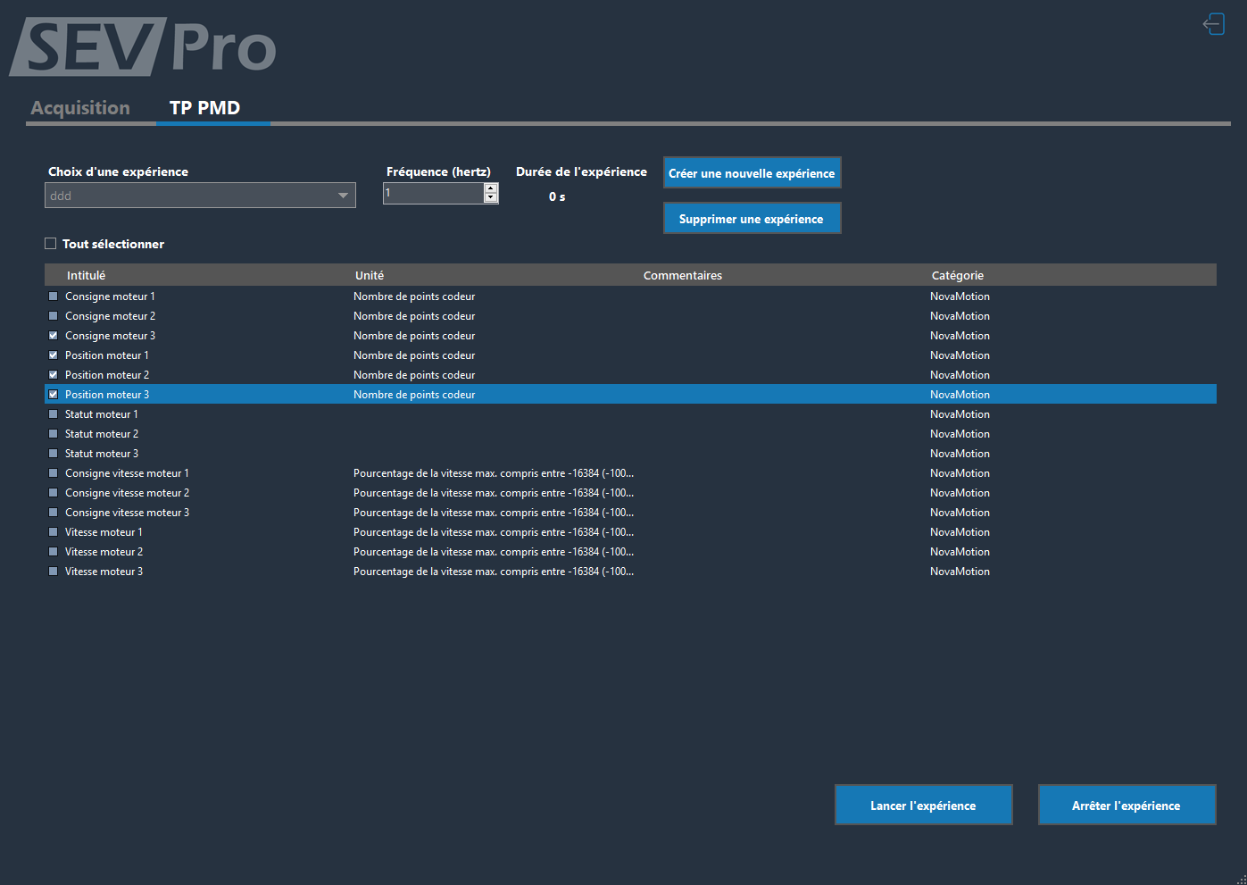Open the Choix d'une expérience dropdown
The image size is (1247, 885).
coord(200,196)
